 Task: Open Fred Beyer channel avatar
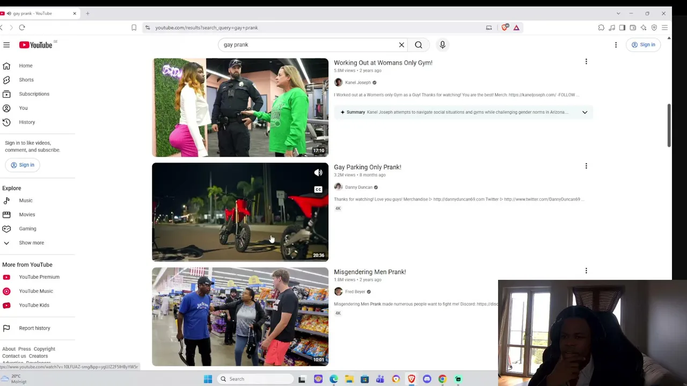[x=338, y=292]
